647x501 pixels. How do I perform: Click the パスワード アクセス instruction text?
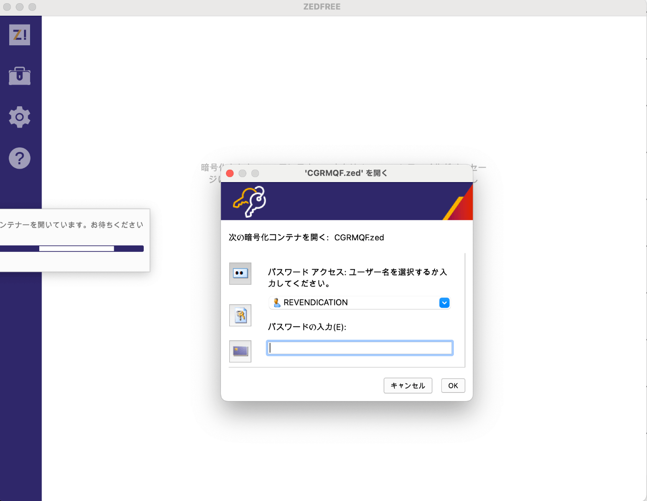point(358,278)
